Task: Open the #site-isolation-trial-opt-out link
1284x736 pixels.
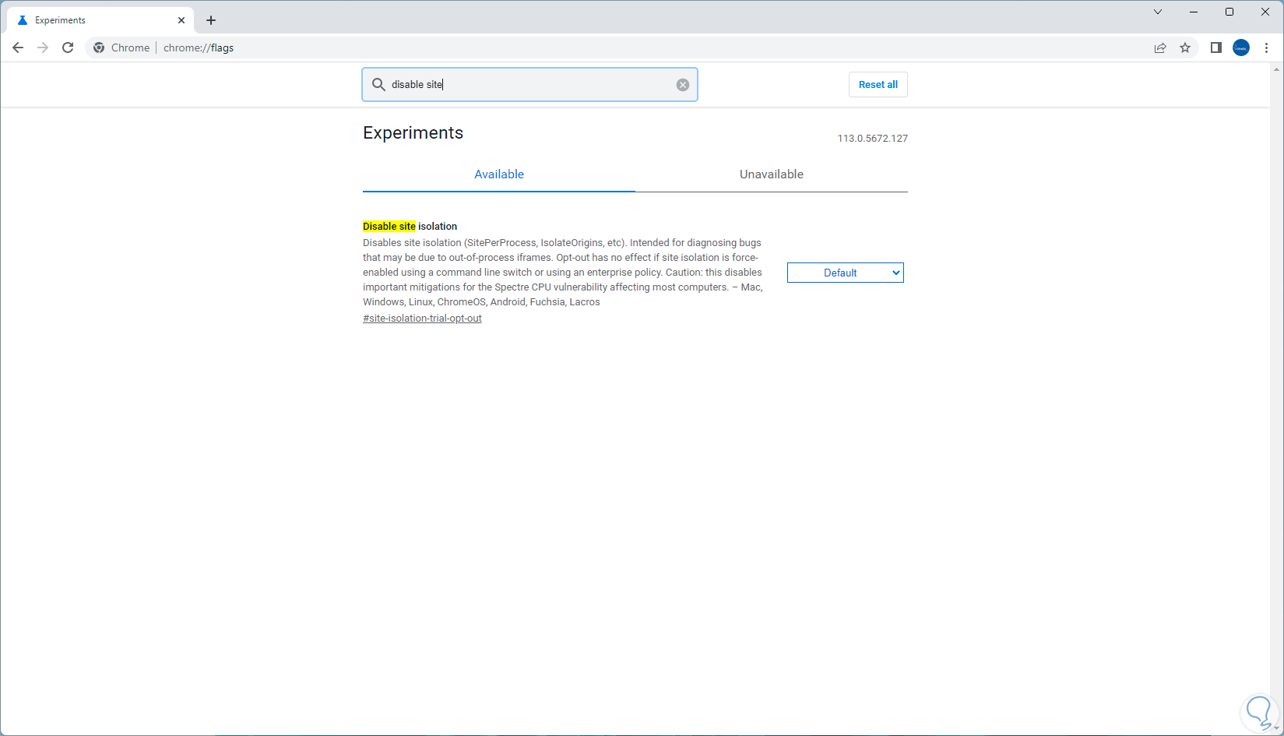Action: pos(422,319)
